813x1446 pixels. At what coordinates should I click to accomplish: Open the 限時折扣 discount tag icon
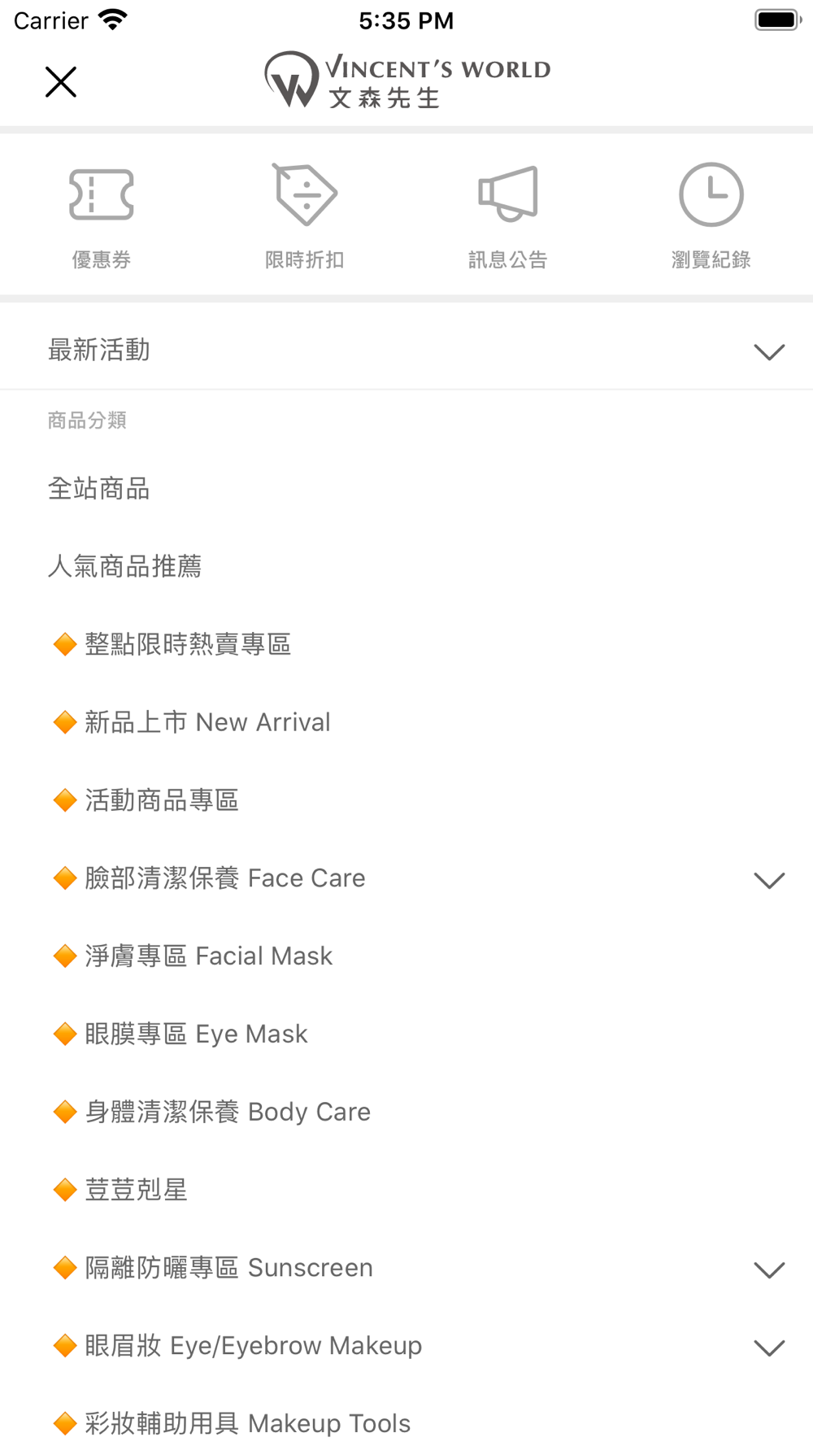pyautogui.click(x=305, y=215)
